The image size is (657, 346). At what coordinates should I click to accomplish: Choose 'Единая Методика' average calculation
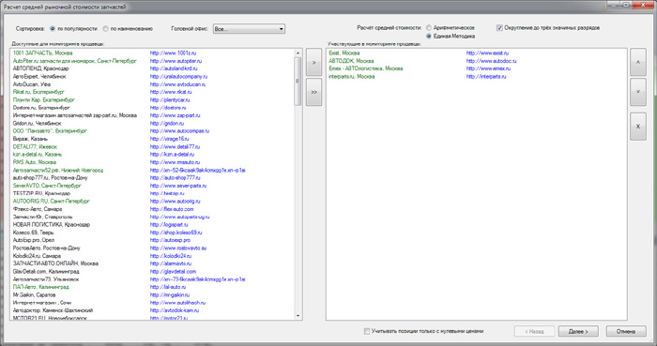429,36
